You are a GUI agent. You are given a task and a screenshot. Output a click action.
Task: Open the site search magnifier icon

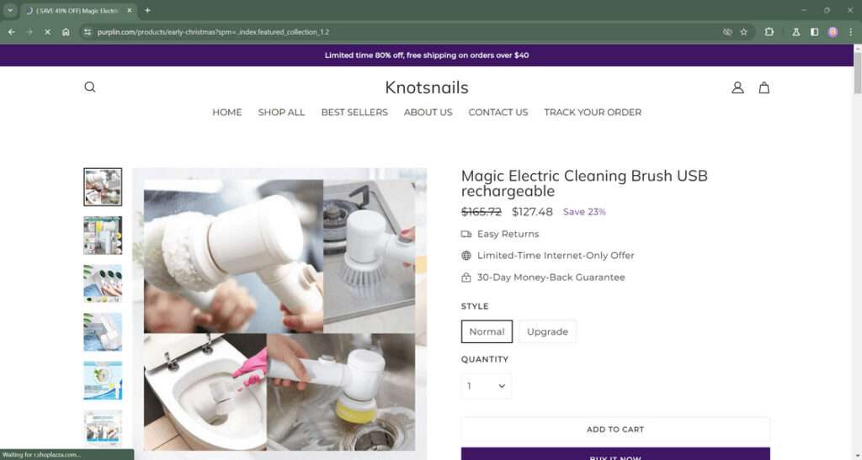click(89, 87)
